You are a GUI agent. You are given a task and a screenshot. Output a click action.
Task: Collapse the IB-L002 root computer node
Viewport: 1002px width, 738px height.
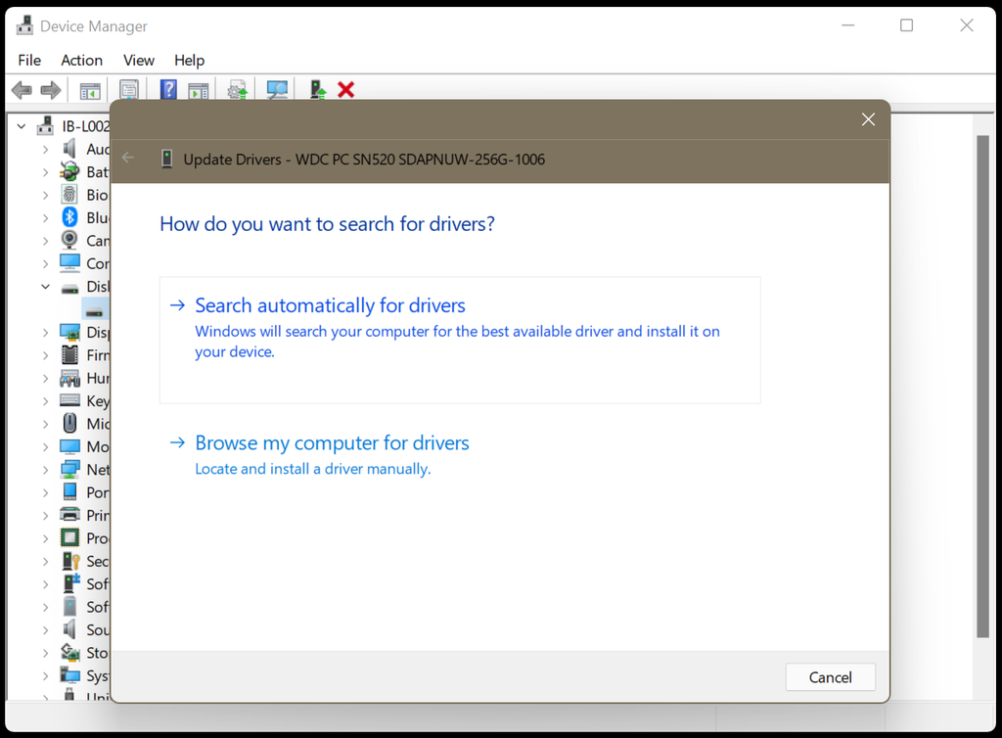[x=22, y=126]
